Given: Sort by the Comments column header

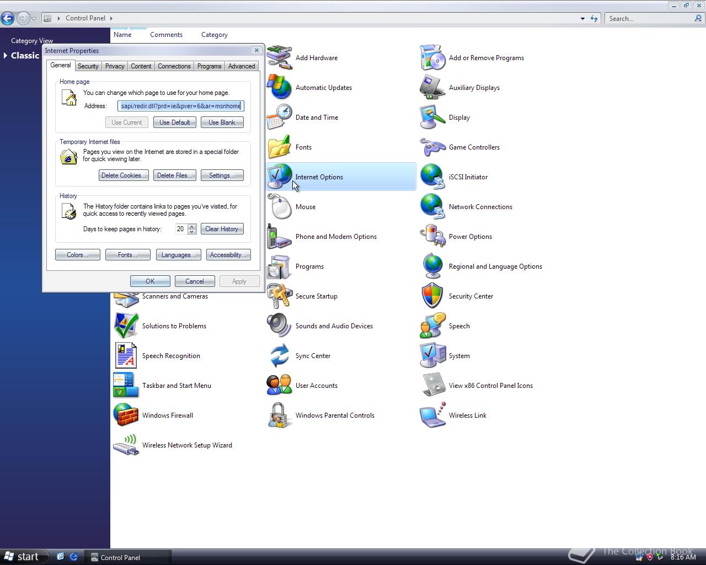Looking at the screenshot, I should 166,35.
